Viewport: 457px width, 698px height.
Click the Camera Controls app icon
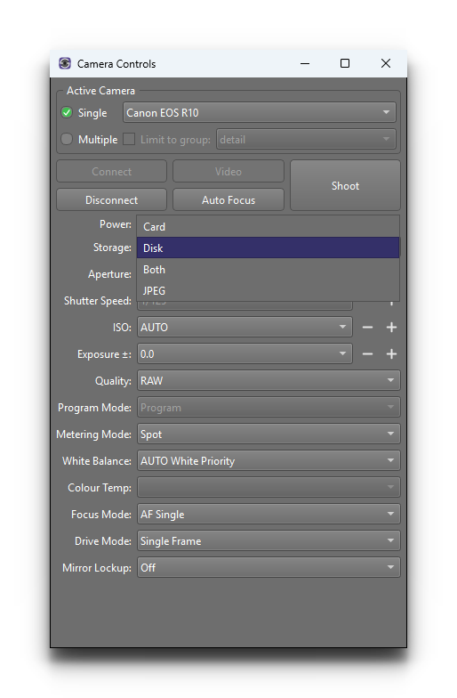click(x=65, y=64)
